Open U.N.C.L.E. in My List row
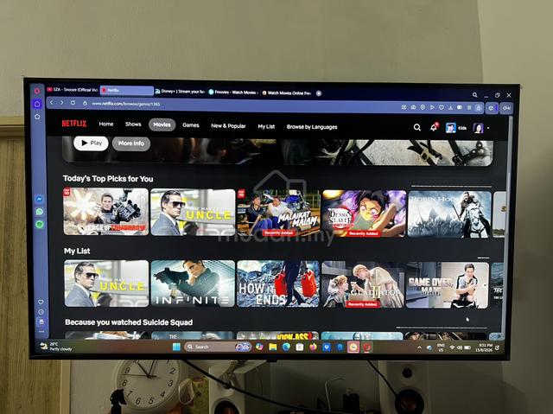Viewport: 553px width, 414px height. point(106,283)
